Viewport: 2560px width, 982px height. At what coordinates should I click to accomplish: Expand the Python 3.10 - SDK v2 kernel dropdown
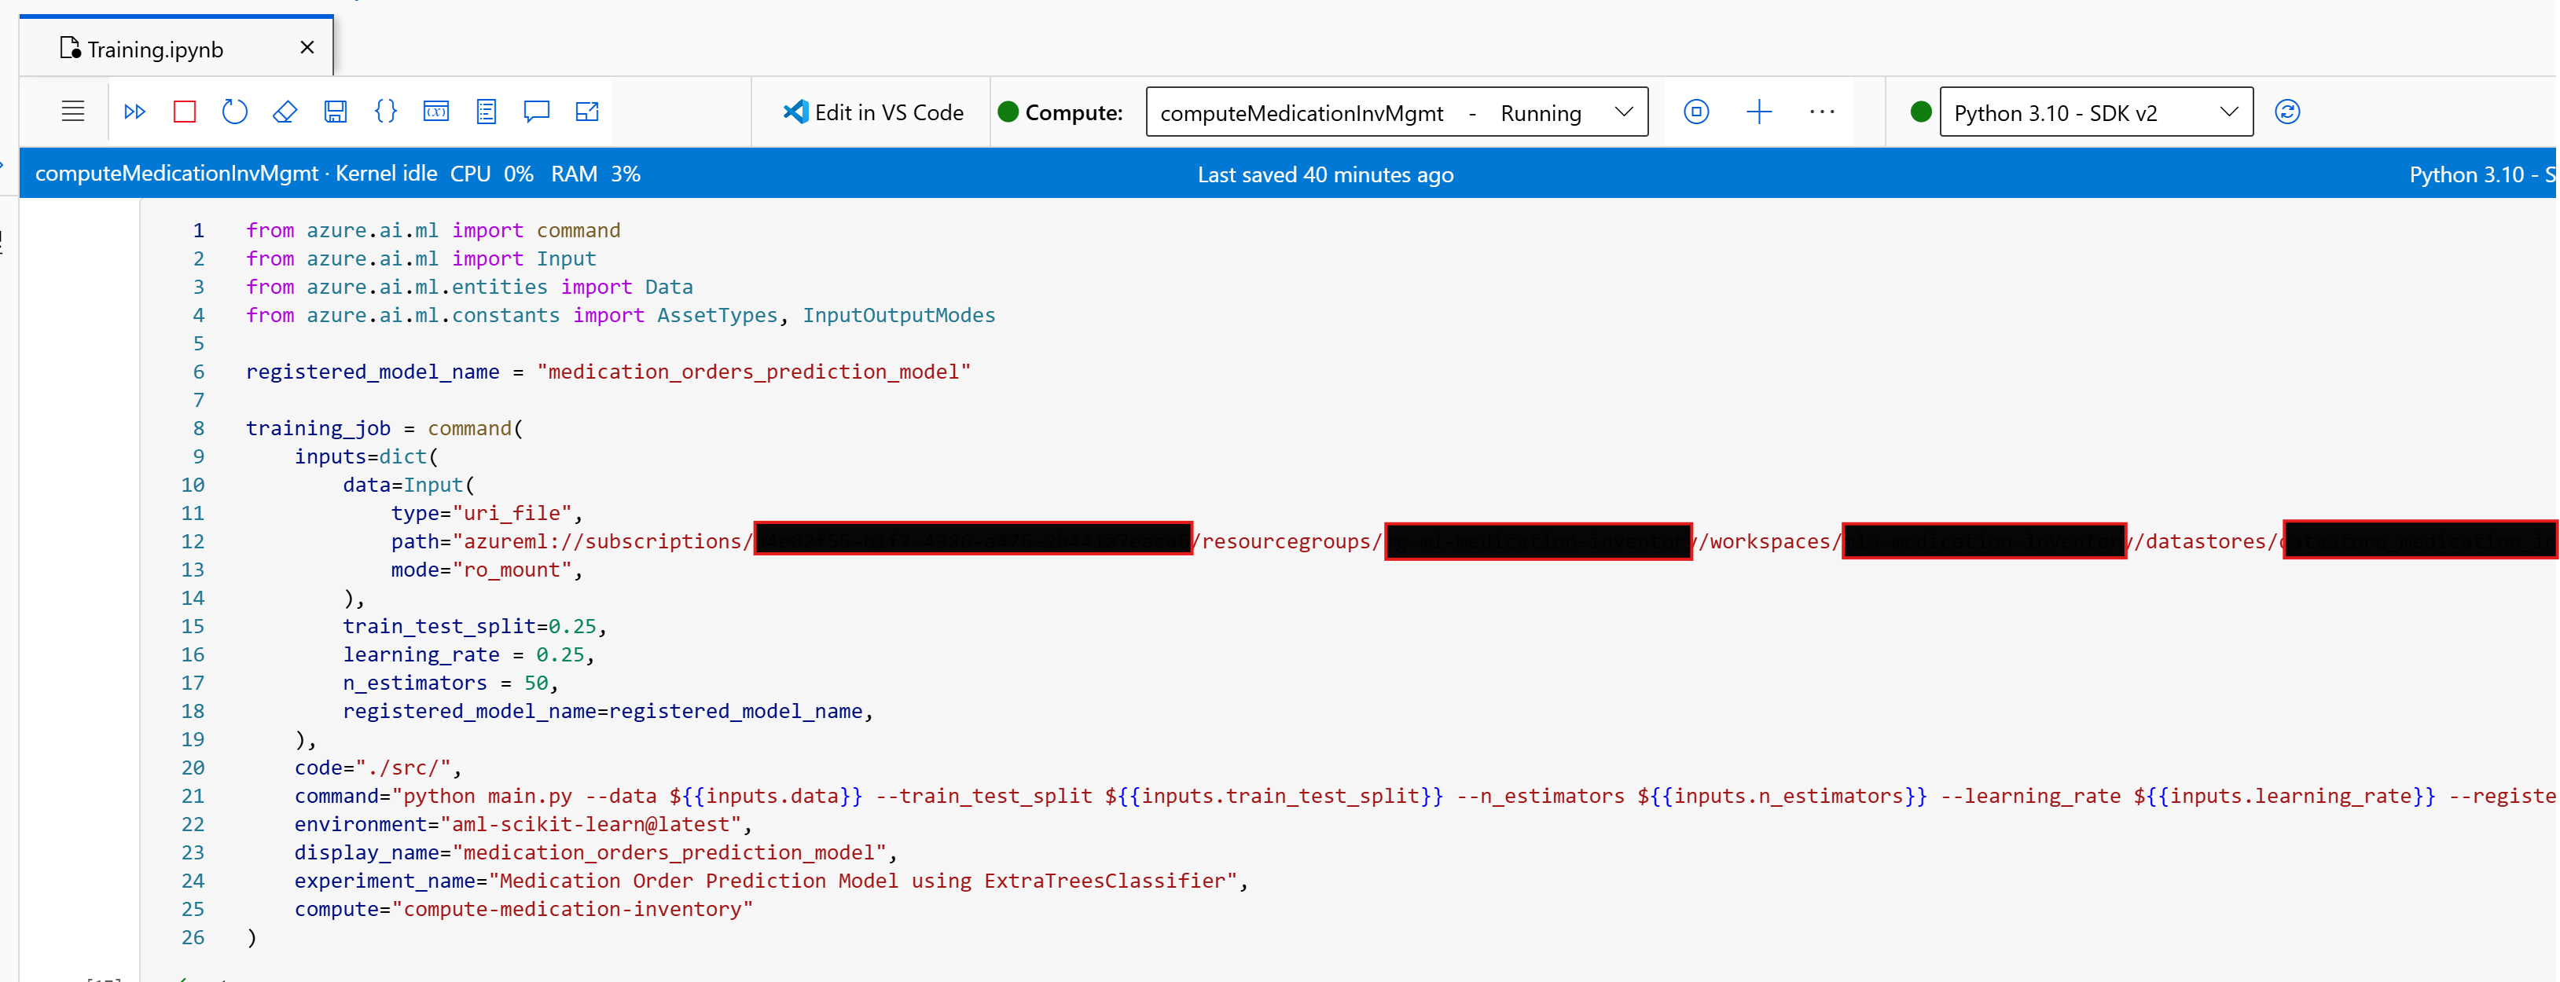pos(2231,112)
